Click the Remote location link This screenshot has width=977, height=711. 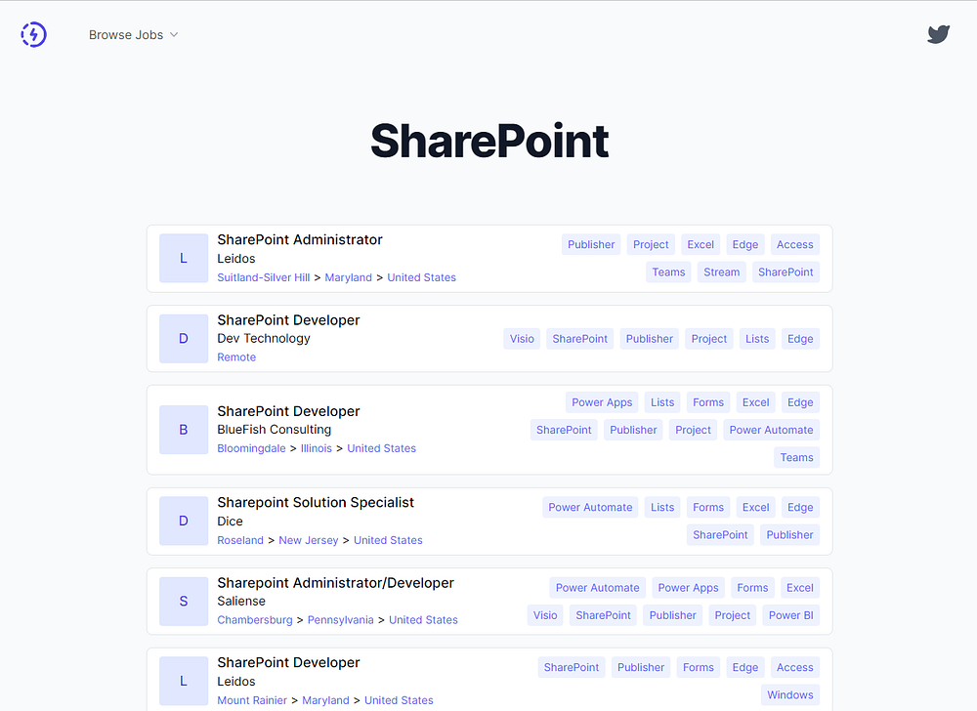(x=236, y=357)
